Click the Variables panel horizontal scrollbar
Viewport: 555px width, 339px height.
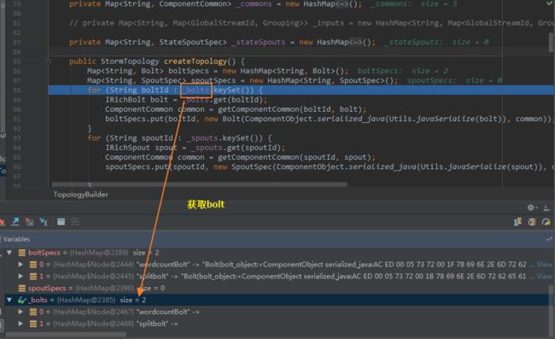click(x=66, y=334)
